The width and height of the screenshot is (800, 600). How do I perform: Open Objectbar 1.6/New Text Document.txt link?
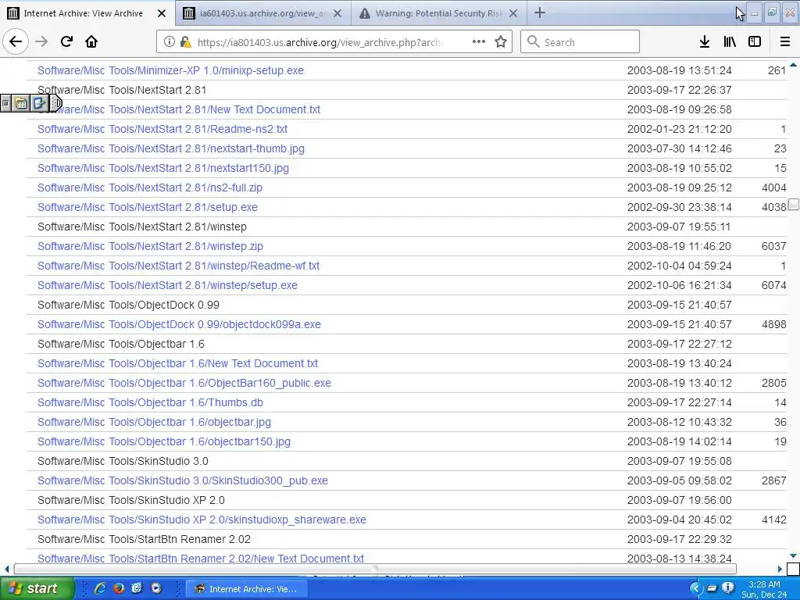pyautogui.click(x=177, y=363)
